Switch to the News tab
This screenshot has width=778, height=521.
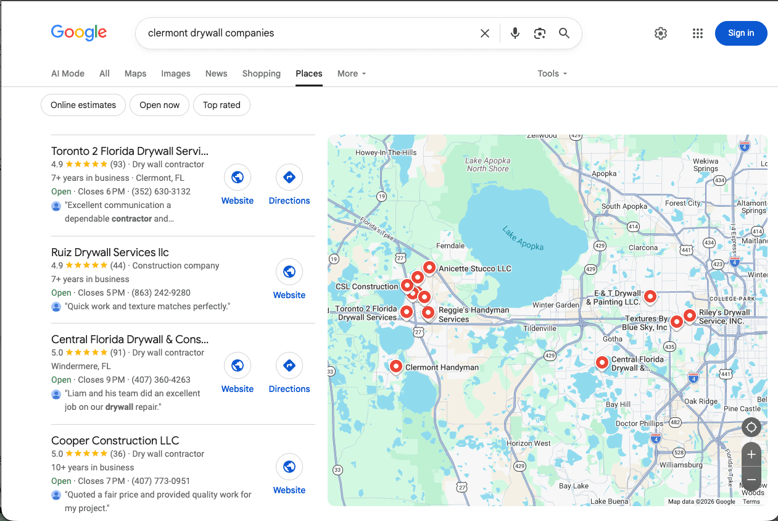[x=216, y=73]
